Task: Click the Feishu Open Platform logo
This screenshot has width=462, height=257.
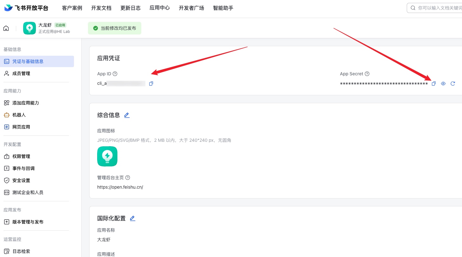Action: (26, 8)
